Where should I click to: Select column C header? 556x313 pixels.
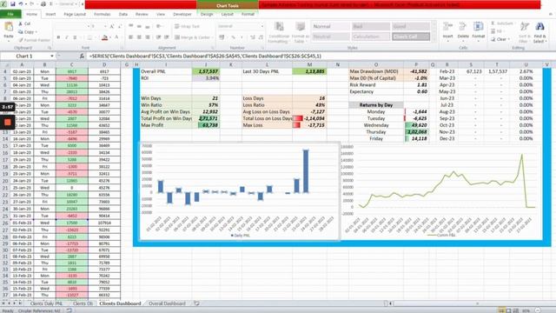pyautogui.click(x=72, y=64)
